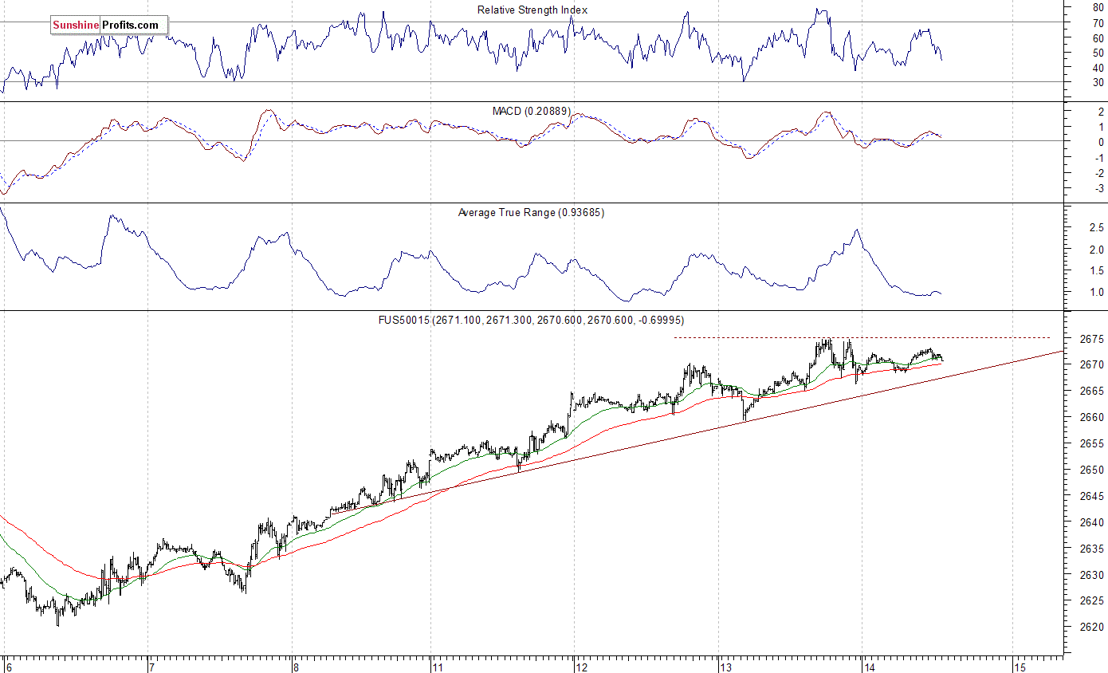The width and height of the screenshot is (1108, 673).
Task: Click the price axis label 2650
Action: [x=1092, y=470]
